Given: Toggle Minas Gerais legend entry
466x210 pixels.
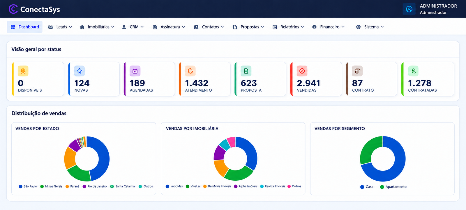Looking at the screenshot, I should [x=51, y=186].
